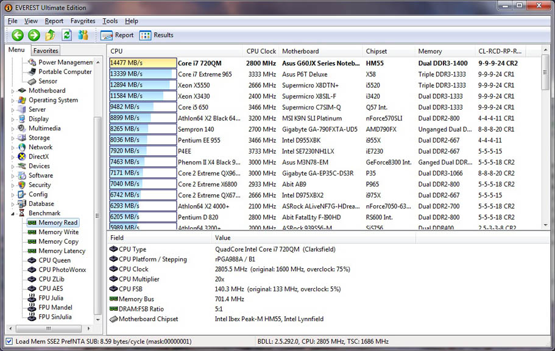Run the CPU Queen benchmark
The height and width of the screenshot is (351, 555).
(x=54, y=260)
